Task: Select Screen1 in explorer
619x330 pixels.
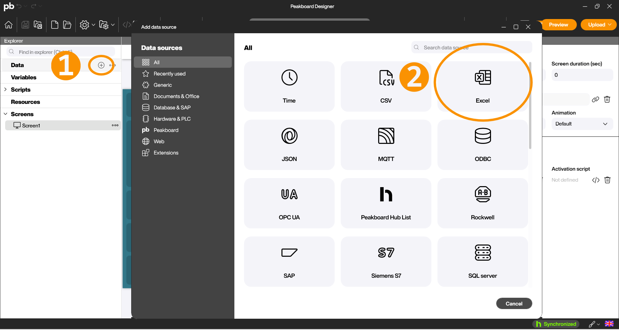Action: pyautogui.click(x=63, y=125)
